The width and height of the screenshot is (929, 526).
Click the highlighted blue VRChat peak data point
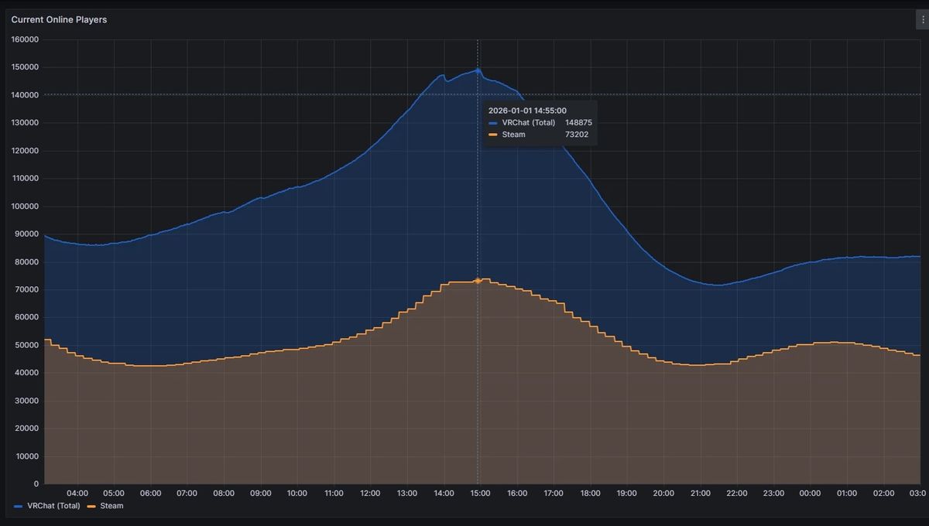[478, 70]
